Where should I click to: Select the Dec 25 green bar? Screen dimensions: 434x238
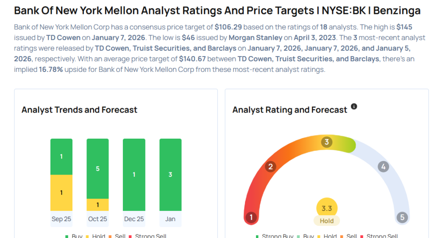click(x=134, y=175)
